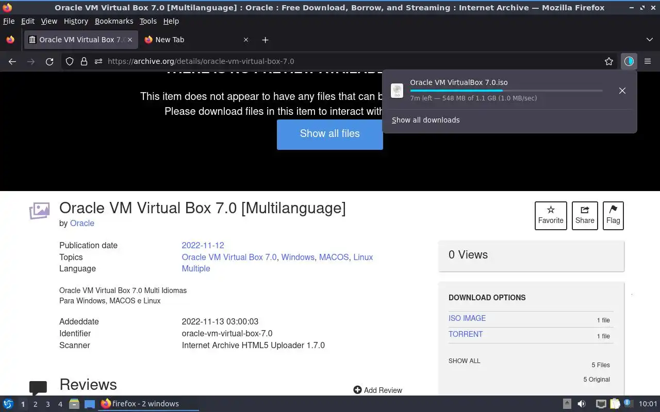Reload the current page
The height and width of the screenshot is (412, 660).
(49, 61)
